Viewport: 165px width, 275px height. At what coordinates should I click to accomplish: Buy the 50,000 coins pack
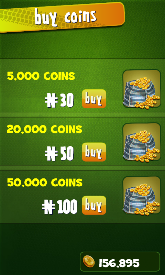(94, 205)
